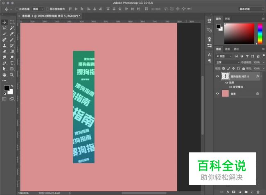Switch to the Channels tab
266x195 pixels.
pos(227,49)
